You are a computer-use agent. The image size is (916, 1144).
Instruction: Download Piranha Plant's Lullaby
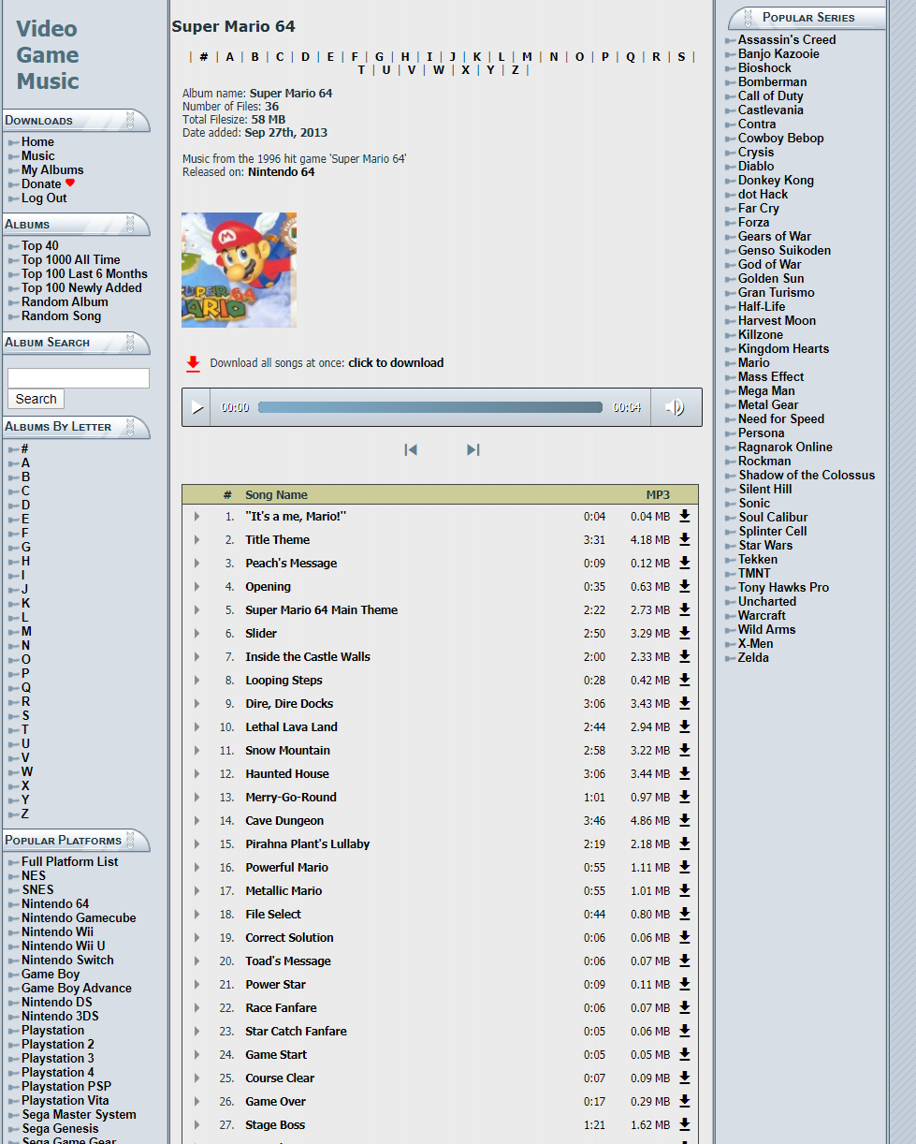click(x=684, y=843)
